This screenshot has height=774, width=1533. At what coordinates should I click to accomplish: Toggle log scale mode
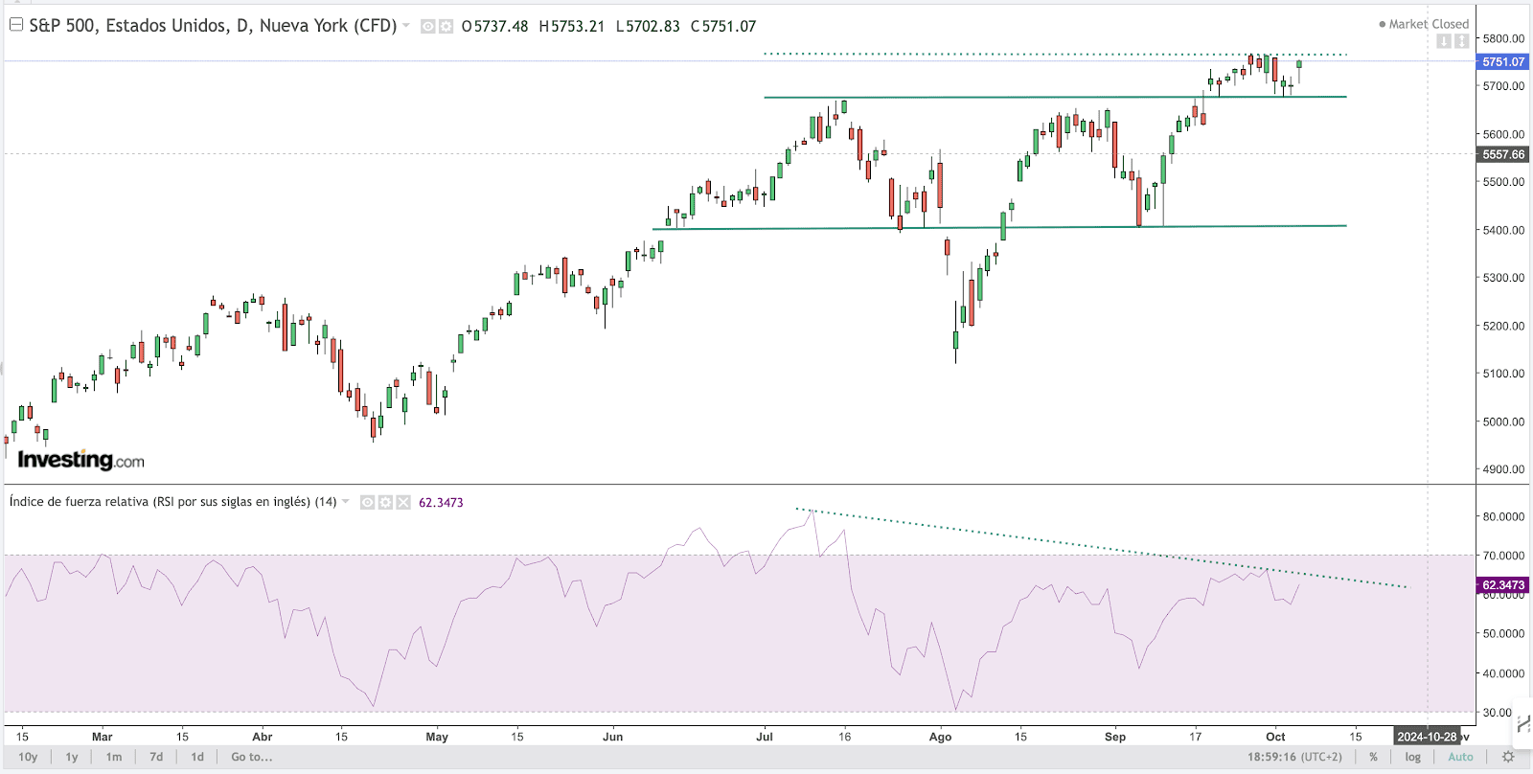tap(1413, 757)
